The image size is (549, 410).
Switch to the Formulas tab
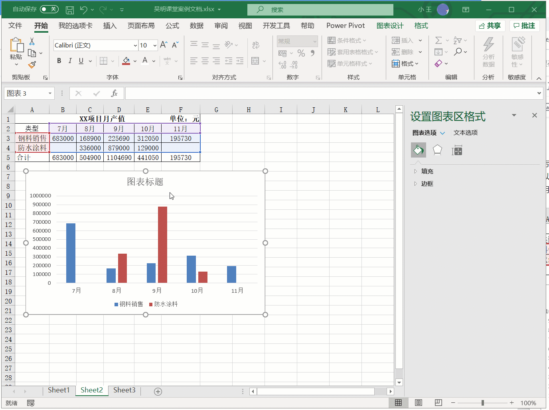tap(172, 26)
